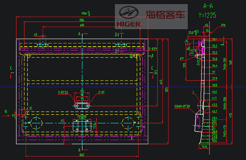Select the 2-R23.5 radius annotation

(x=63, y=92)
